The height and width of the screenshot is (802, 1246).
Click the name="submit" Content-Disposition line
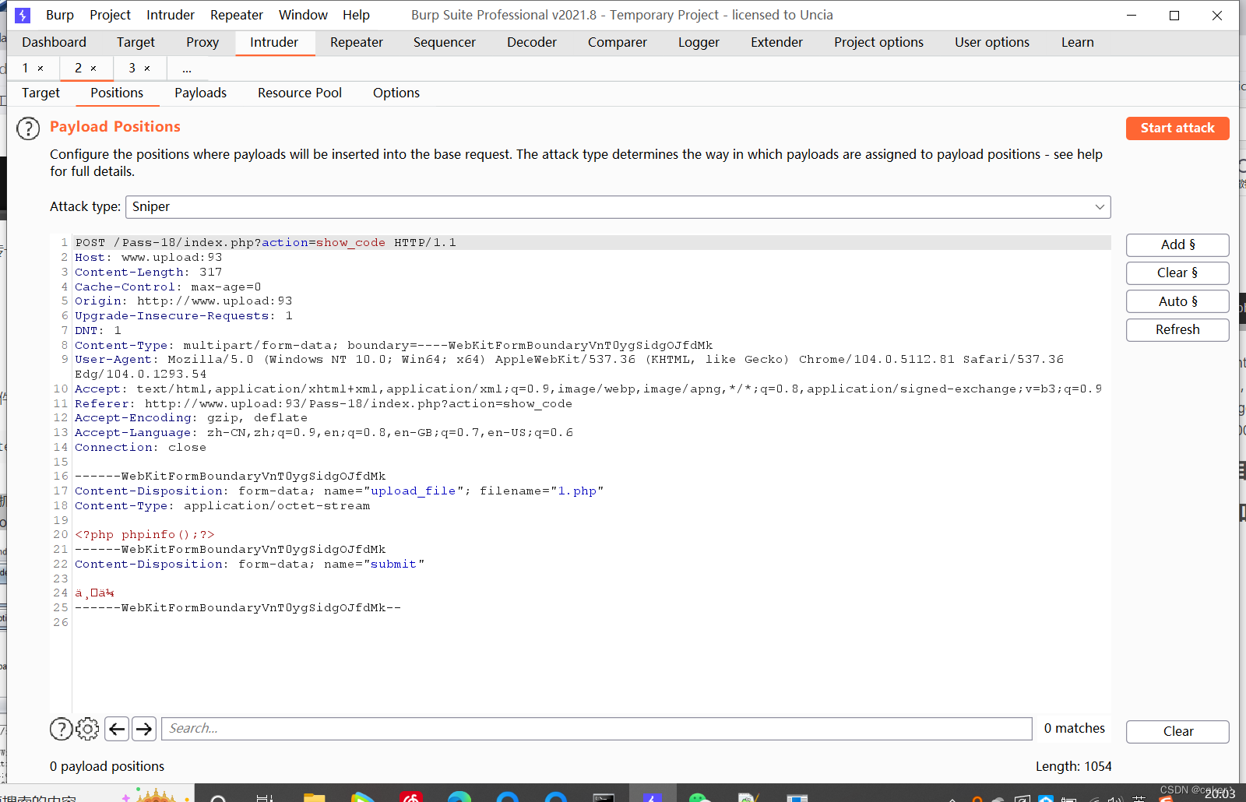[250, 565]
